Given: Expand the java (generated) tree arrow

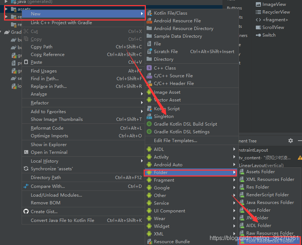Looking at the screenshot, I should (x=6, y=1).
